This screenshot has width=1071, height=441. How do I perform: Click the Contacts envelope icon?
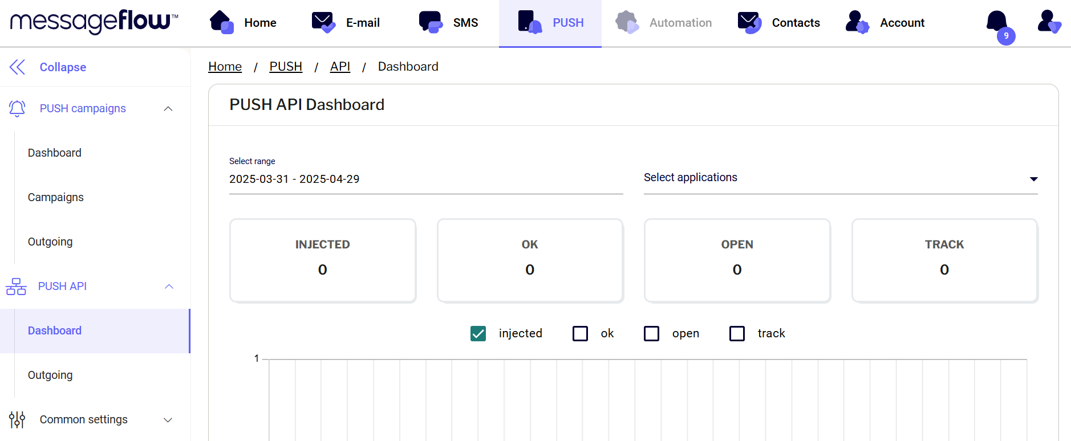coord(749,22)
